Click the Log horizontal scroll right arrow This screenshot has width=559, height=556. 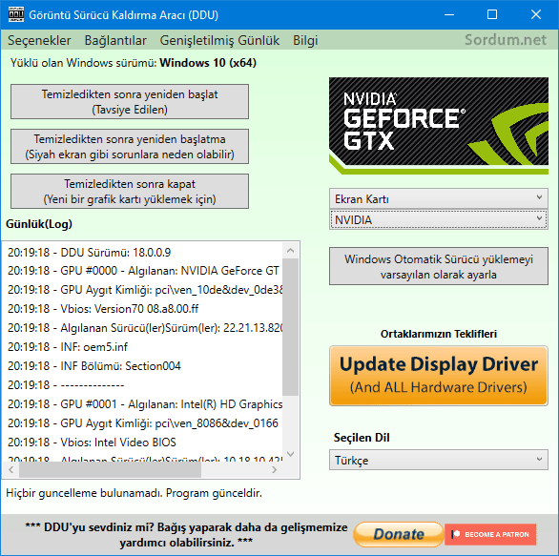pos(274,470)
